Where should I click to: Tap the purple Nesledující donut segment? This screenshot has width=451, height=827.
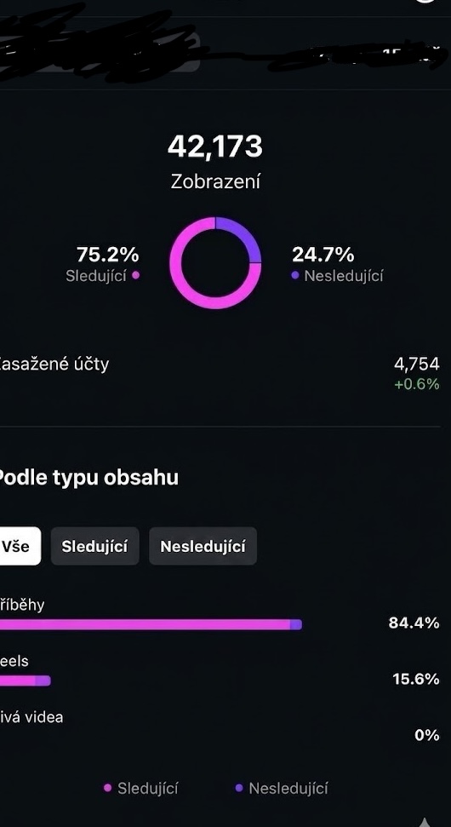click(245, 235)
